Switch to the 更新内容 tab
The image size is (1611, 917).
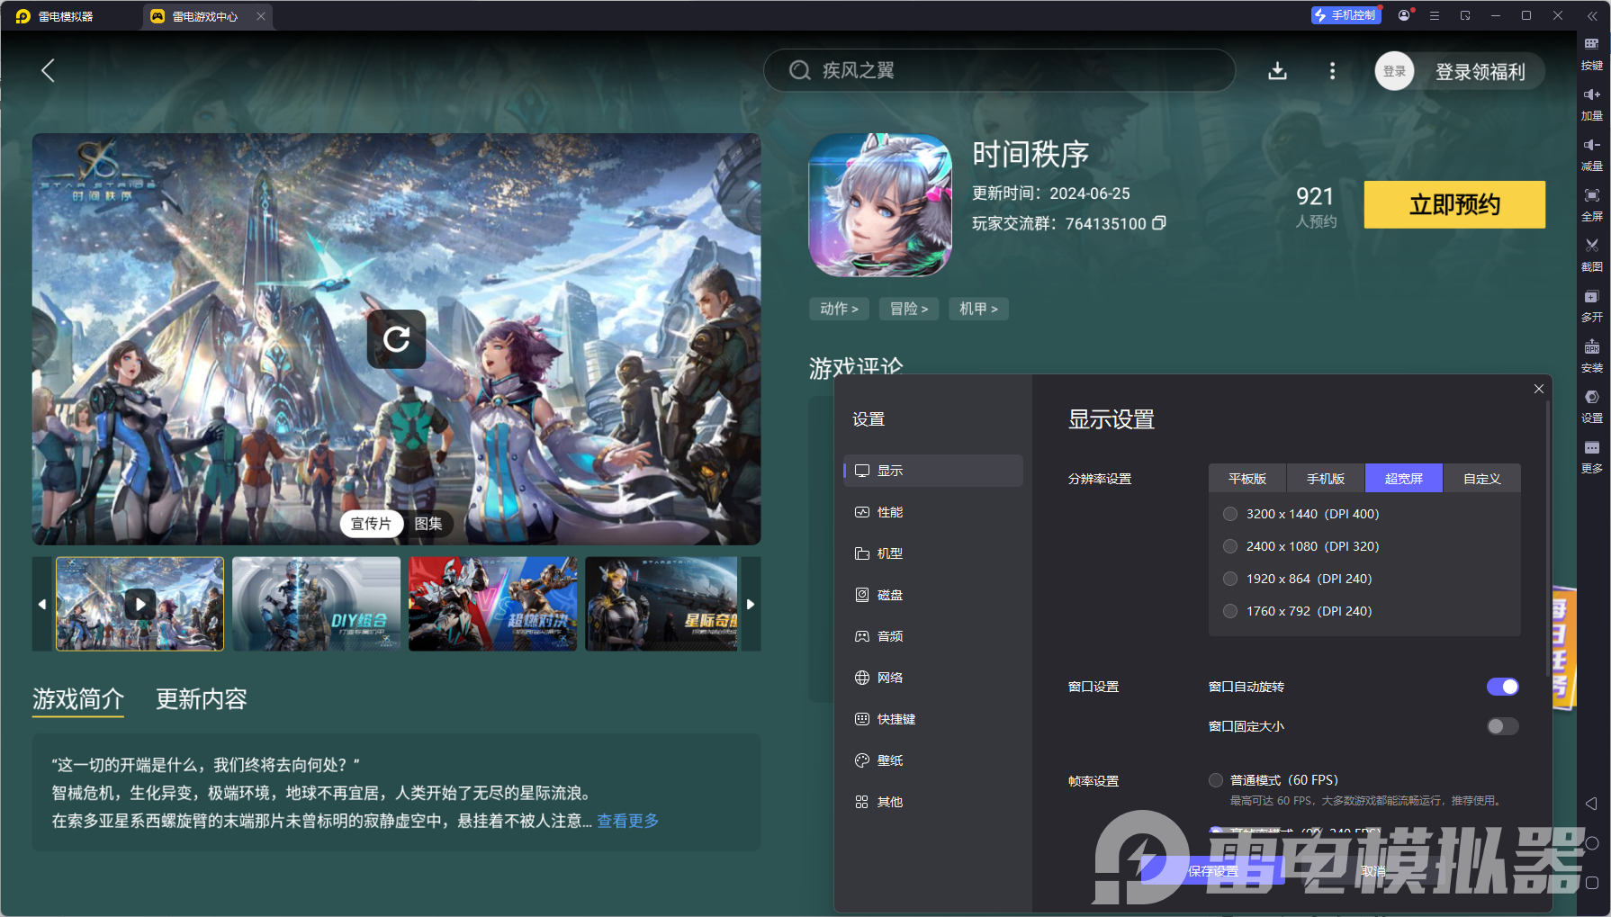(201, 699)
